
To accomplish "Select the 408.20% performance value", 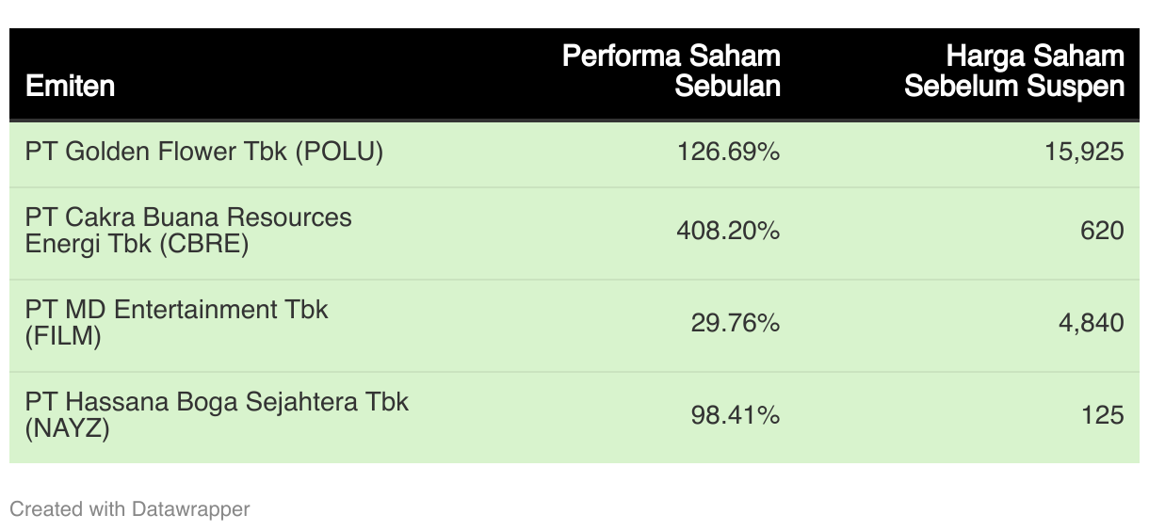I will 728,231.
